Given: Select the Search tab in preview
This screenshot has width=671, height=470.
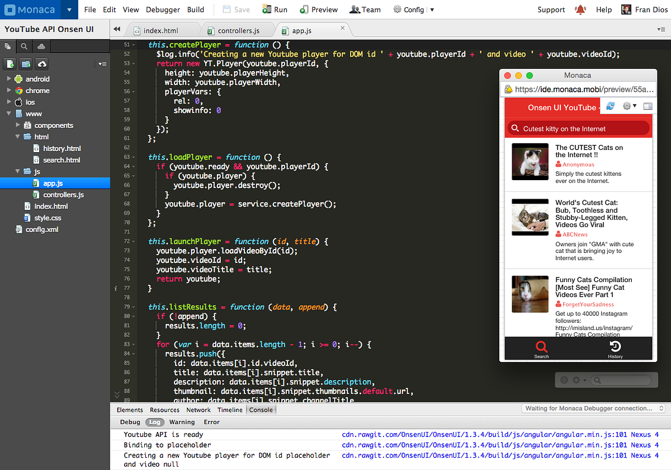Looking at the screenshot, I should coord(541,349).
